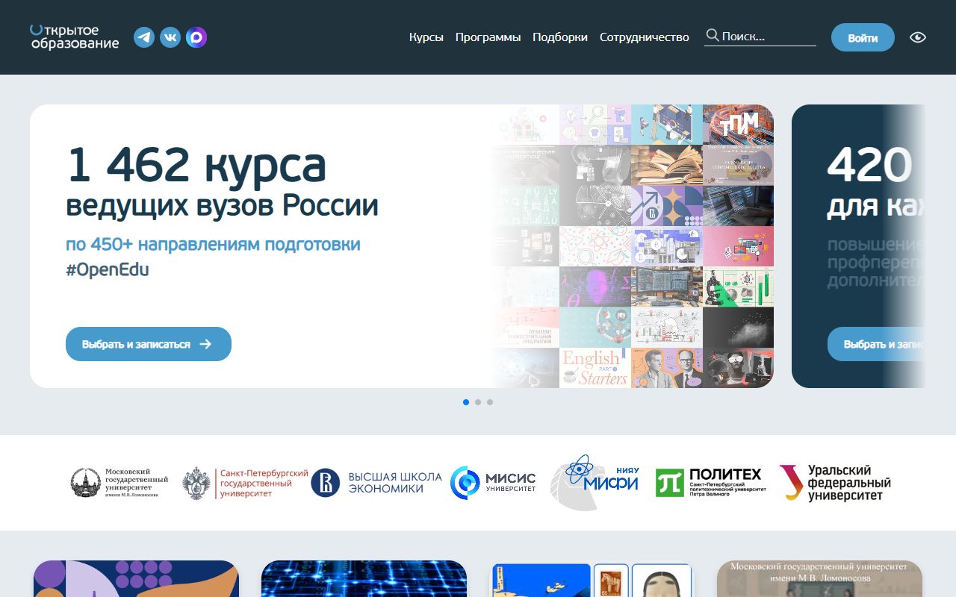The width and height of the screenshot is (956, 597).
Task: Toggle the accessibility eye icon
Action: pos(918,37)
